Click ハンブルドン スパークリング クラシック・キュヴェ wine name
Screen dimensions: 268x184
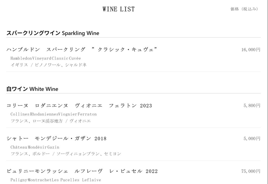82,50
